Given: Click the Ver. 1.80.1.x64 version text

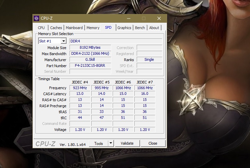Looking at the screenshot, I should pyautogui.click(x=73, y=145).
